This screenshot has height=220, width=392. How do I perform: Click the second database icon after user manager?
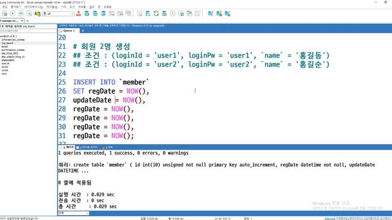(x=95, y=13)
